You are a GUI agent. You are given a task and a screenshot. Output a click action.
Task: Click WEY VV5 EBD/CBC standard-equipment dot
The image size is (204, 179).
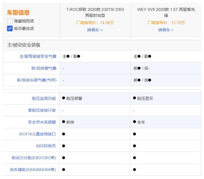pos(135,158)
